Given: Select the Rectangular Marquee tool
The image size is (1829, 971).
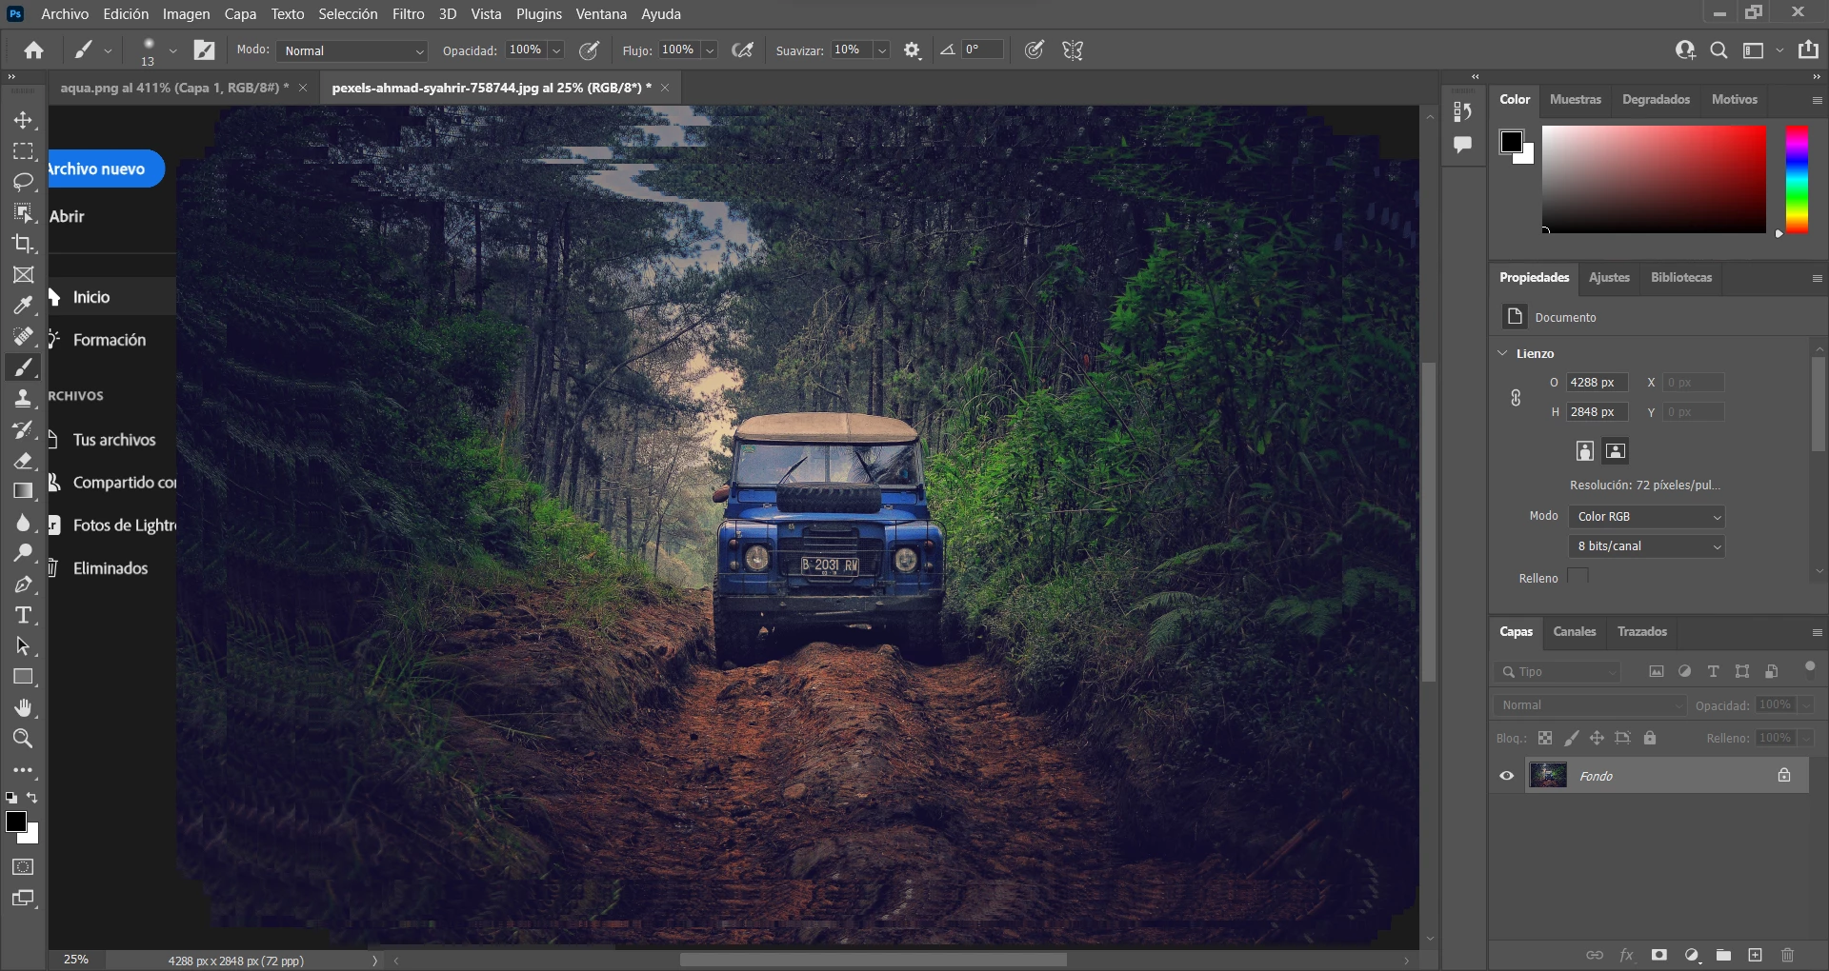Looking at the screenshot, I should (23, 151).
